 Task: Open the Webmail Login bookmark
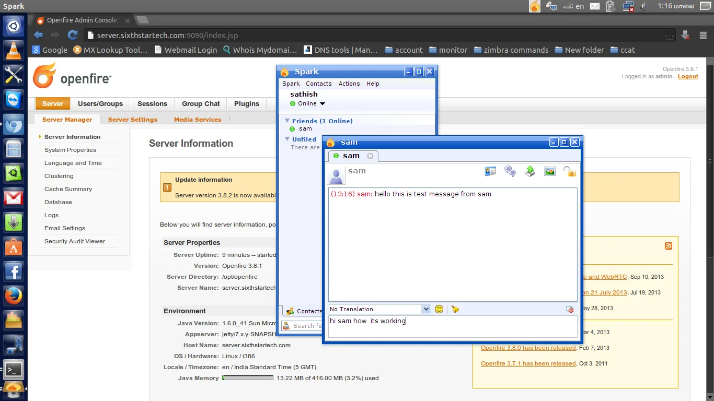point(186,50)
